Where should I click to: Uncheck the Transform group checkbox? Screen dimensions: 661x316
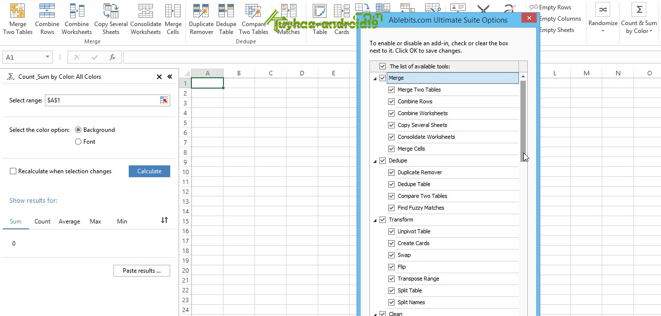(383, 220)
